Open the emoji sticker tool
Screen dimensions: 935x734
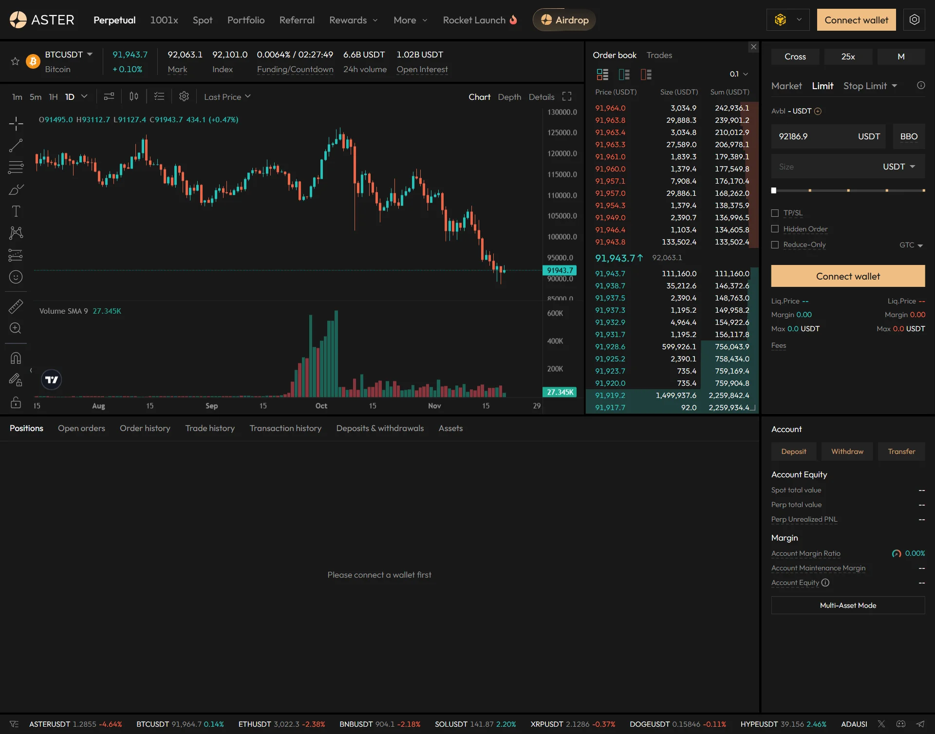coord(16,277)
